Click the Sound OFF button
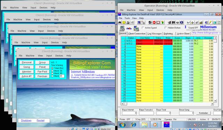 (x=193, y=28)
